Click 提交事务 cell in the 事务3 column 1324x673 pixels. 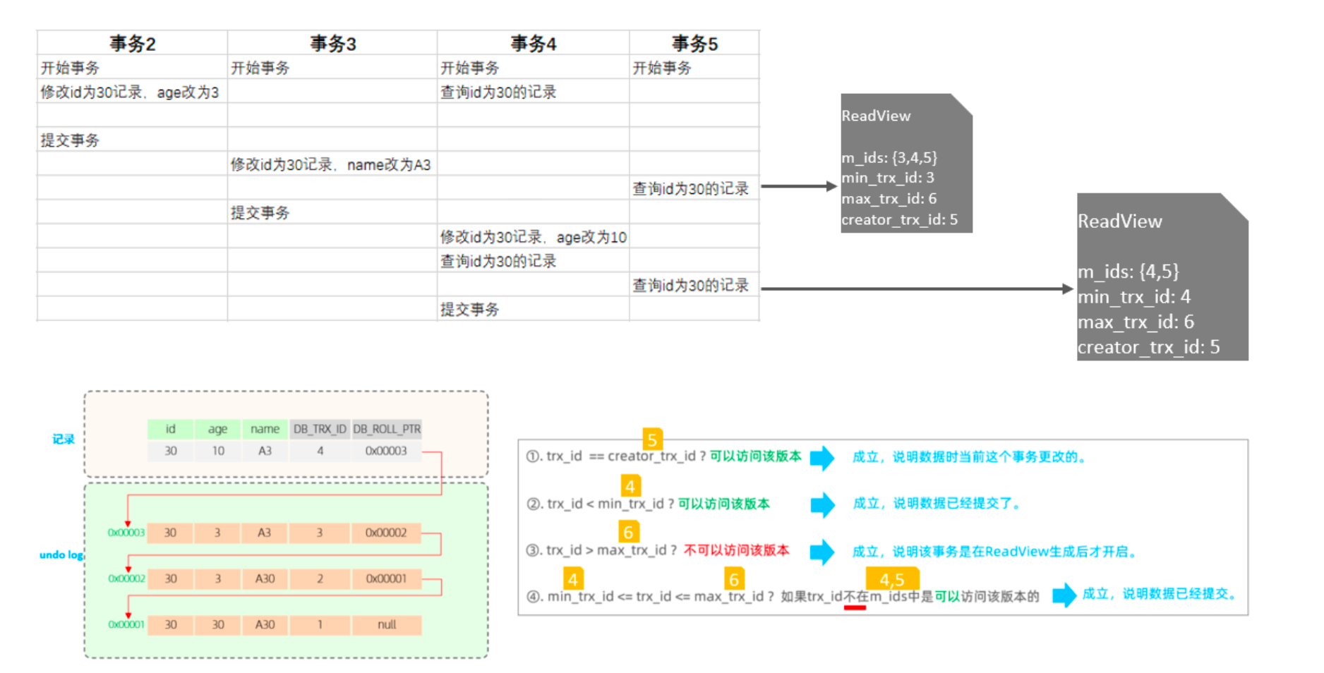coord(332,212)
